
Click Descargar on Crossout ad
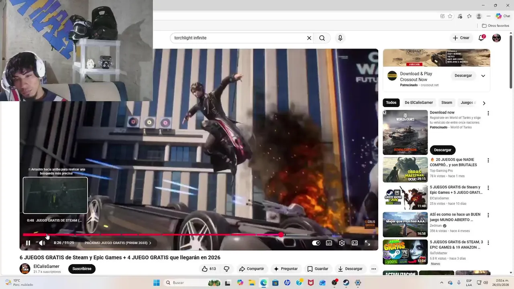[463, 75]
